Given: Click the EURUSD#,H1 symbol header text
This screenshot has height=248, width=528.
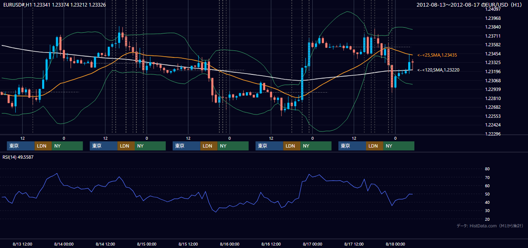Looking at the screenshot, I should click(x=55, y=5).
